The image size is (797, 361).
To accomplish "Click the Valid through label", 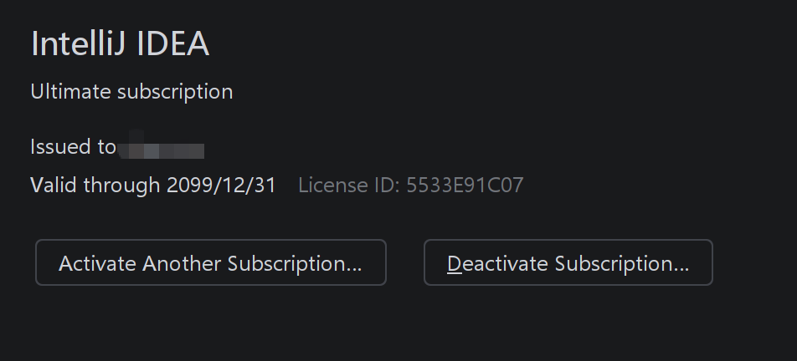I will click(x=95, y=185).
